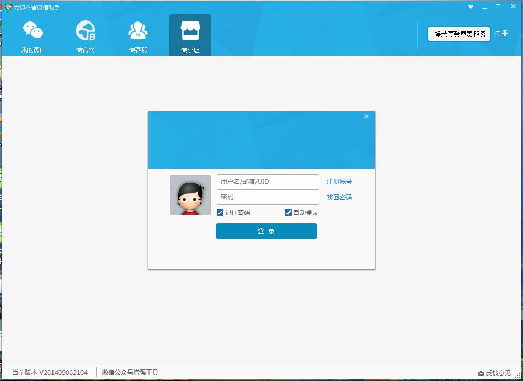The height and width of the screenshot is (381, 523).
Task: Click 注册 in the top-right header
Action: click(501, 34)
